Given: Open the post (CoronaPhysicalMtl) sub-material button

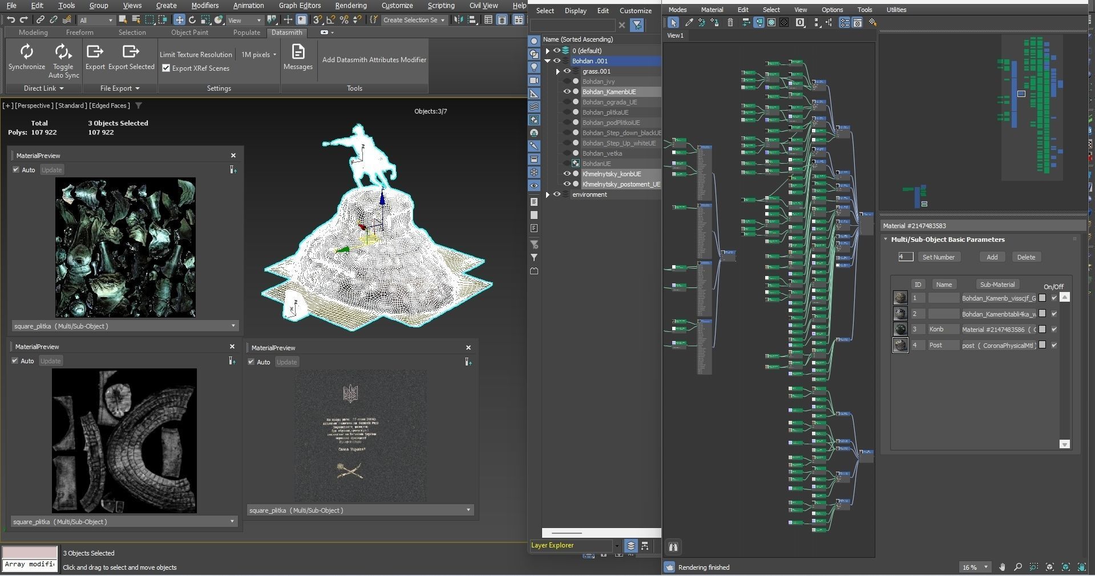Looking at the screenshot, I should [x=999, y=346].
